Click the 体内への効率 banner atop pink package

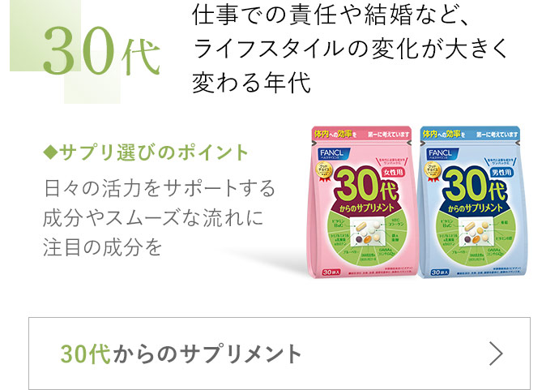point(362,134)
